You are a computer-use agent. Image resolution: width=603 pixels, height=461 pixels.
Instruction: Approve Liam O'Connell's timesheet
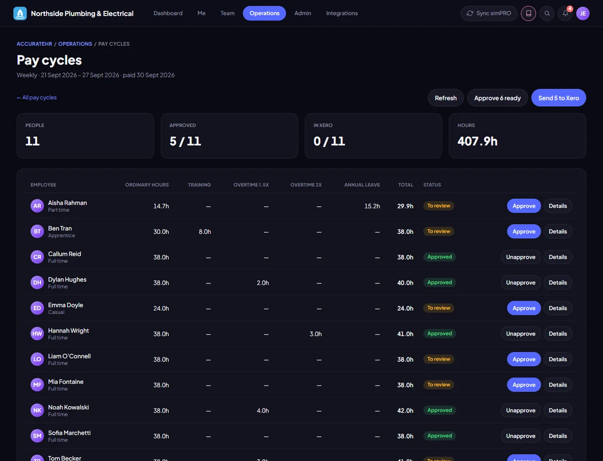pos(524,359)
